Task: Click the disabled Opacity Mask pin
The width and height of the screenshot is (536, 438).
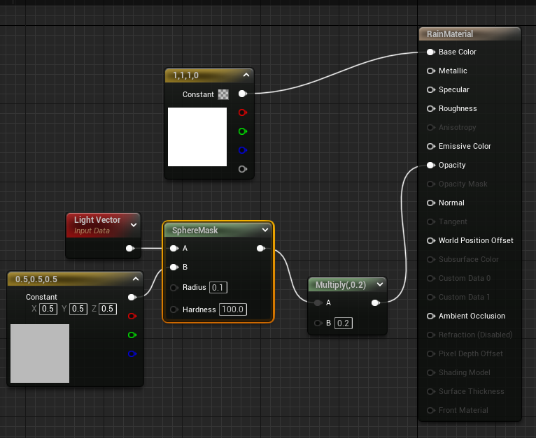Action: click(x=431, y=184)
